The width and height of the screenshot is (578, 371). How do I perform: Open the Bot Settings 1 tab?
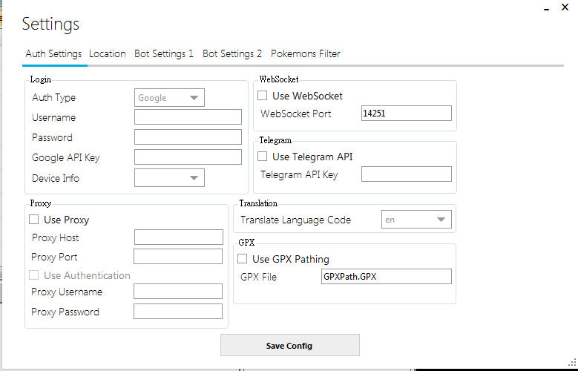[x=164, y=53]
